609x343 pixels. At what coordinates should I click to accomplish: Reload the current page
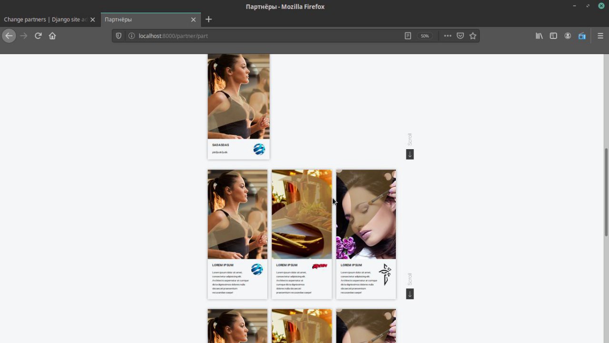[x=38, y=36]
